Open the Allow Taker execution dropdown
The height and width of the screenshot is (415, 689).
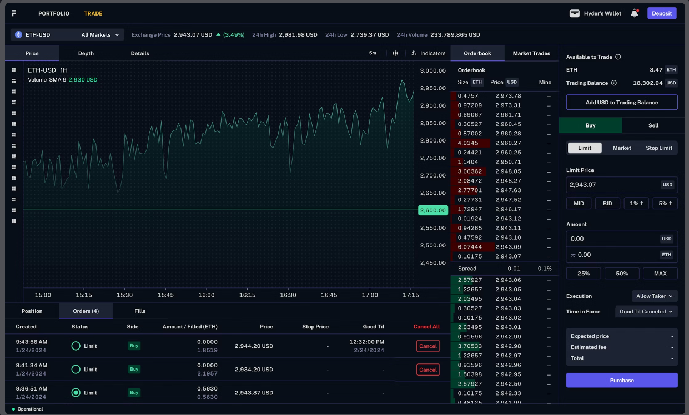click(x=655, y=296)
